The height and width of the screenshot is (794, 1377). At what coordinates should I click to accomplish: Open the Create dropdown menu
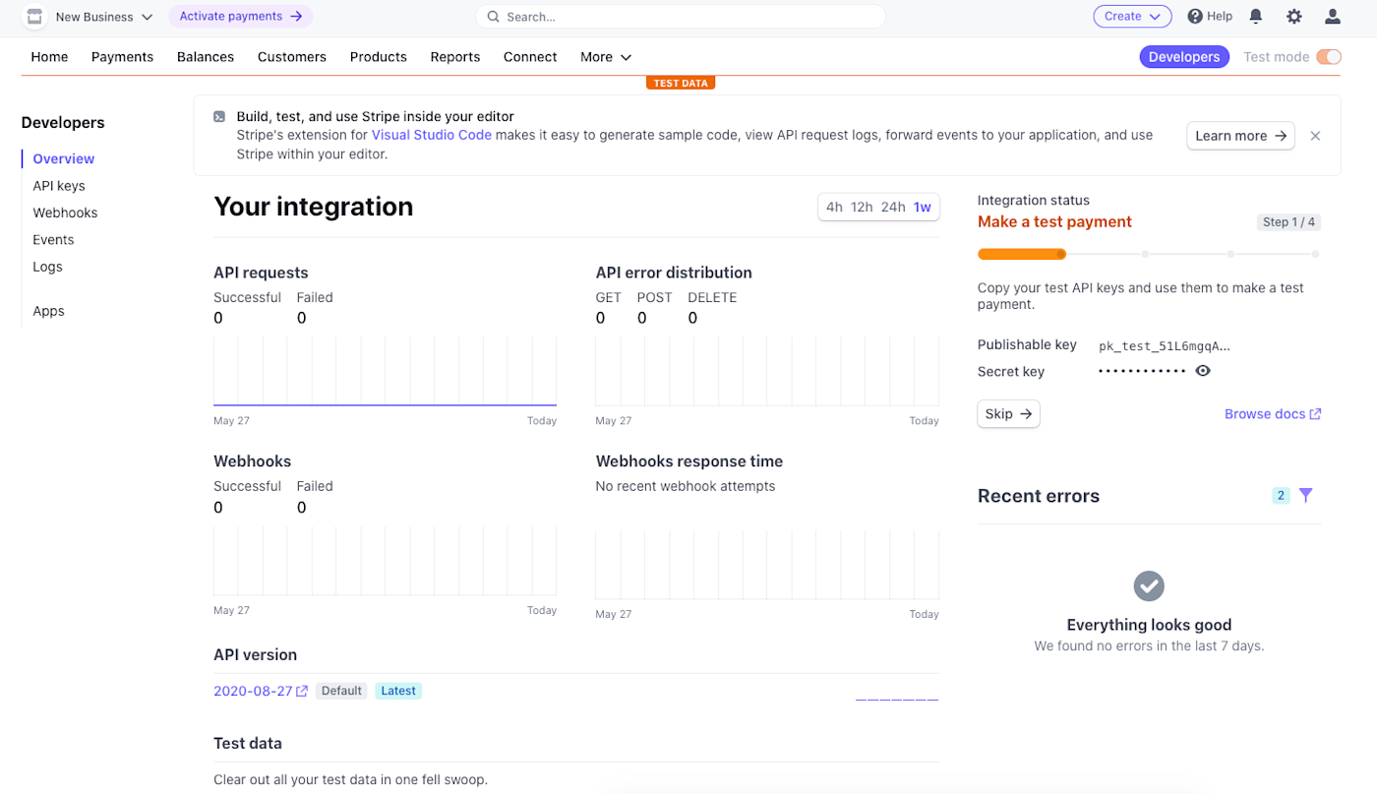1132,17
